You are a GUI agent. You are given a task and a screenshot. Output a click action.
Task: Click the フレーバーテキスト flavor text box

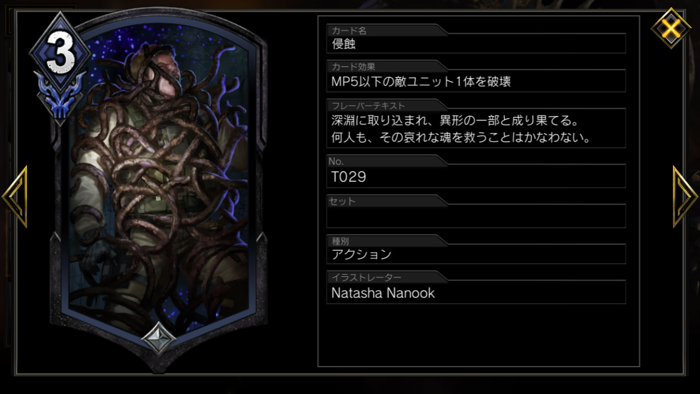click(476, 129)
